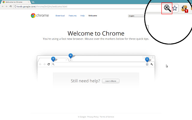Open the Privacy Policy footer link

93,117
